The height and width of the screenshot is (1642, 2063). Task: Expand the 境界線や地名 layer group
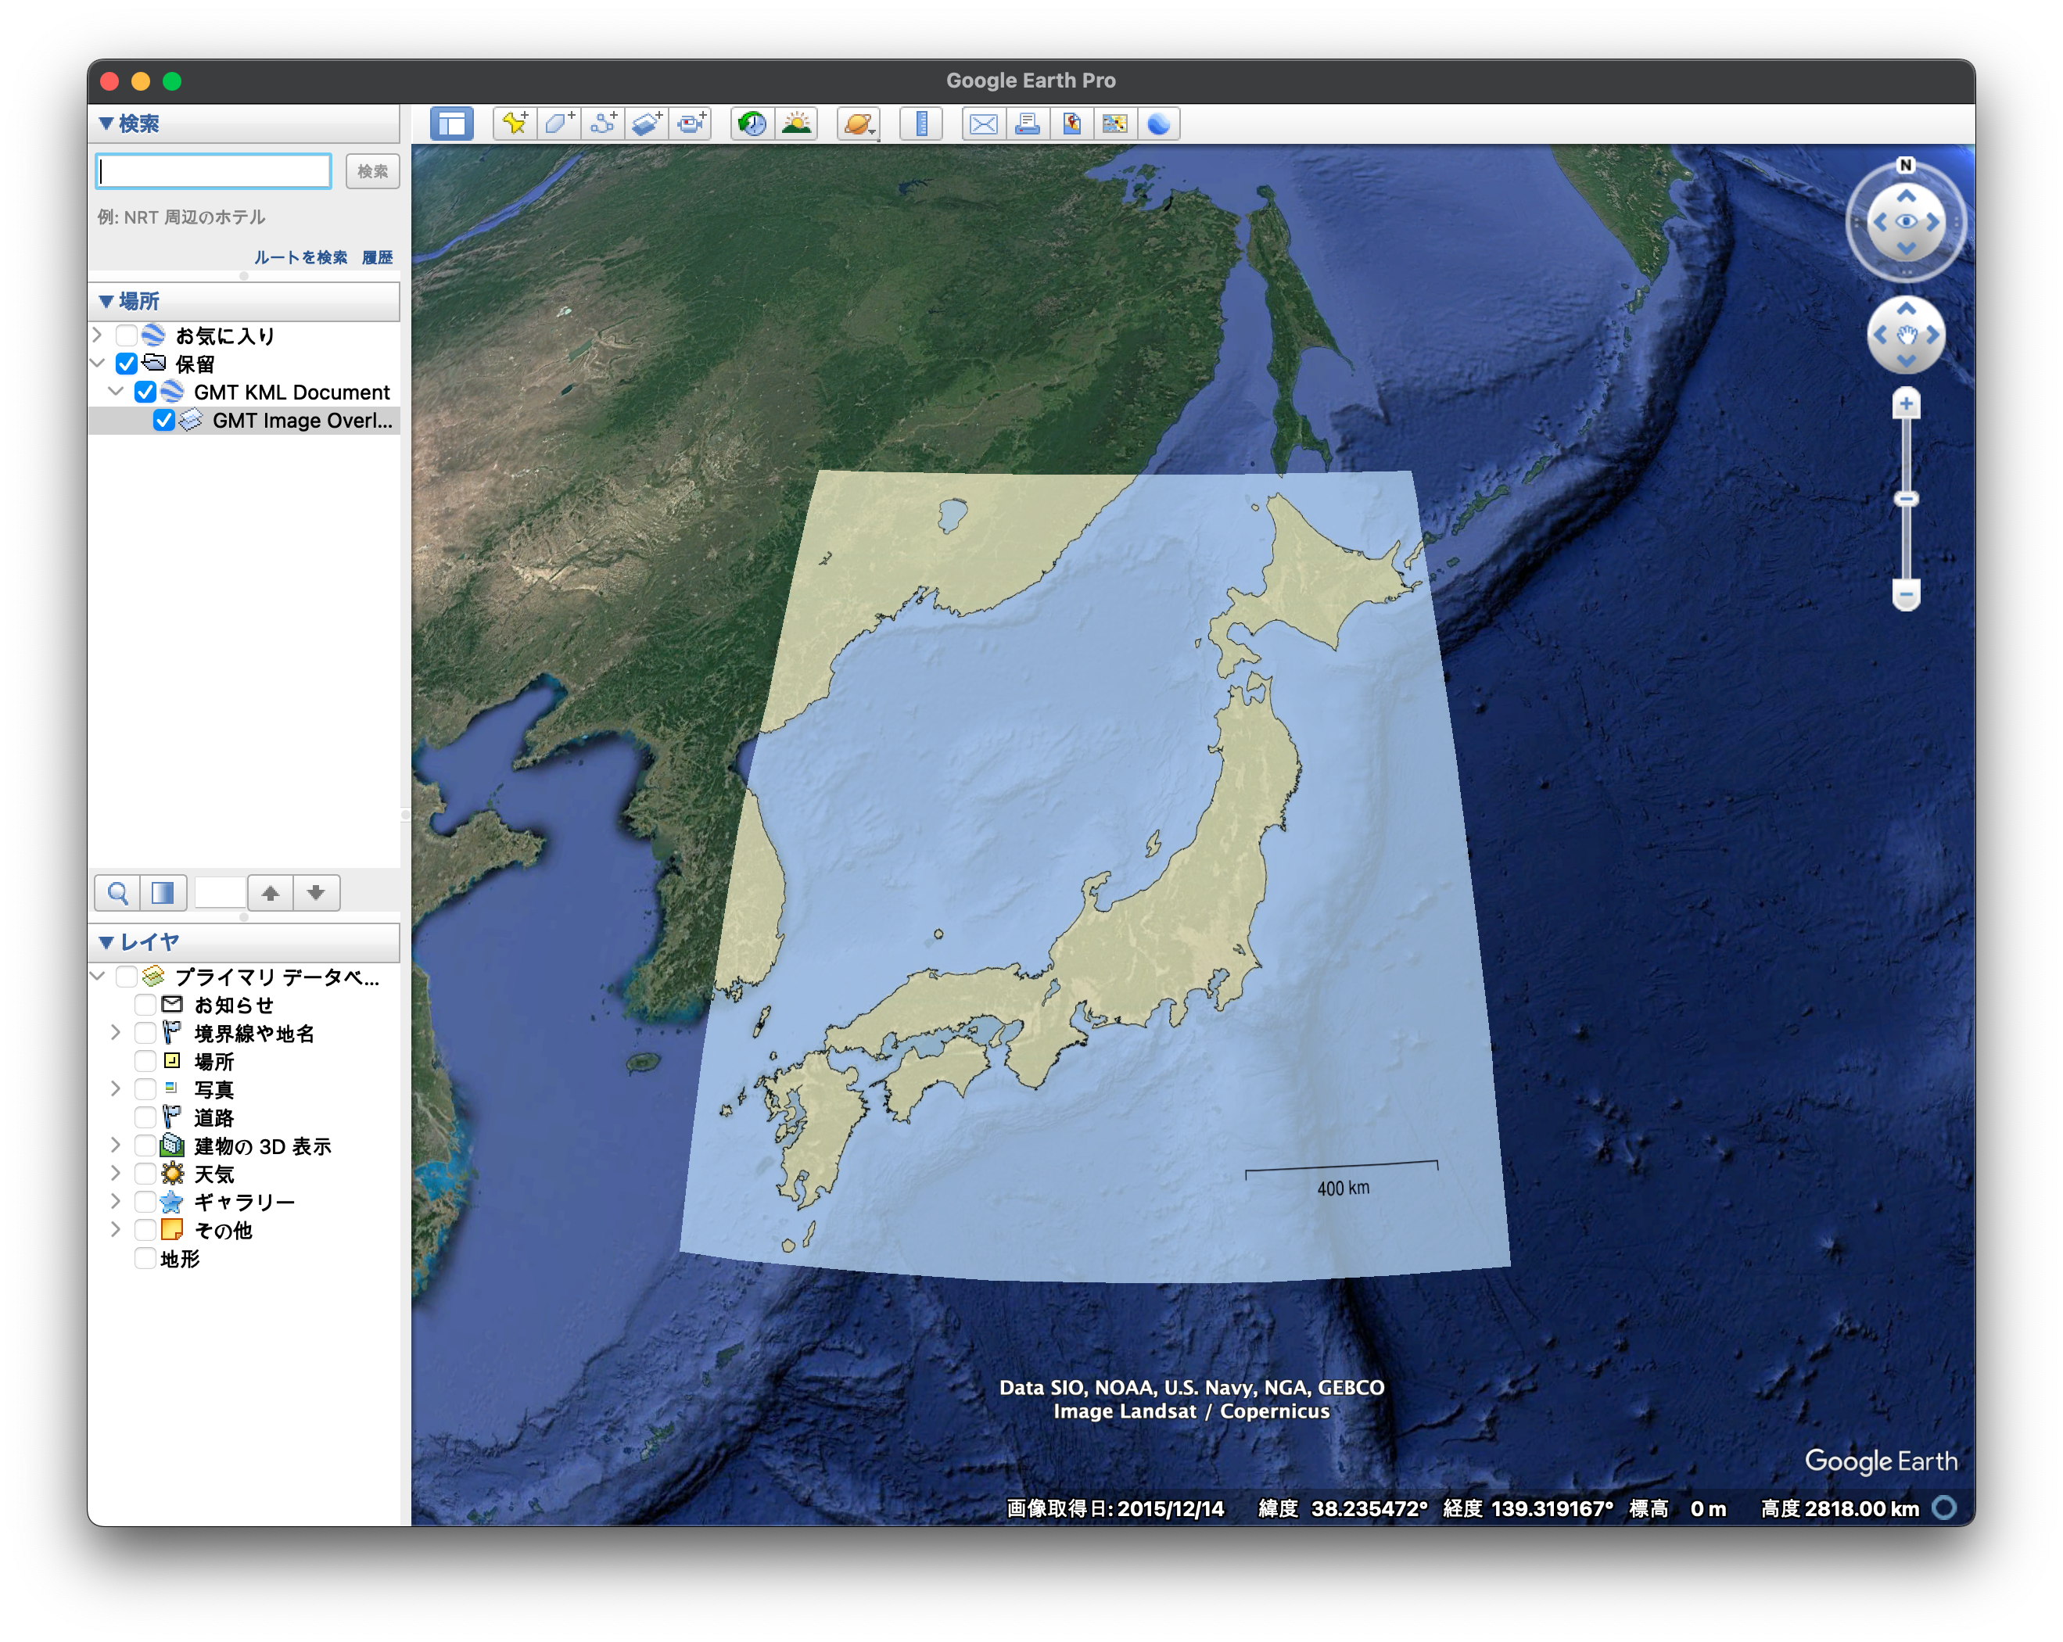tap(116, 1032)
